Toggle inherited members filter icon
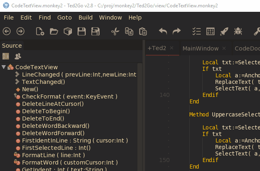 17,56
